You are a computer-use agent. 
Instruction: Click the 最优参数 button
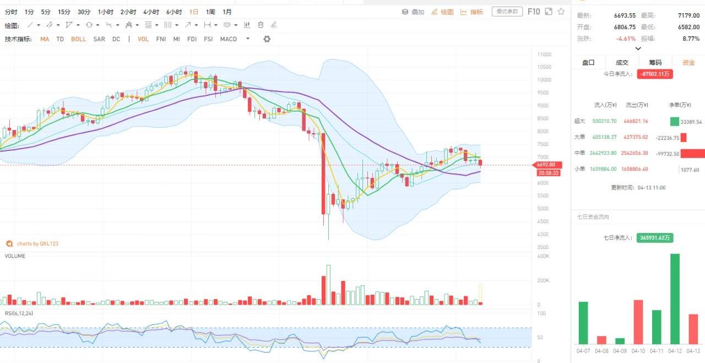(x=507, y=12)
